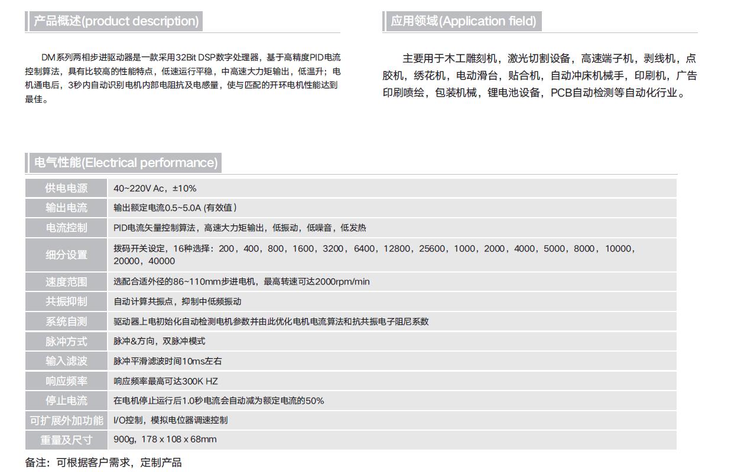Select the 40~220V Ac, ±10% value
This screenshot has width=741, height=472.
point(155,188)
